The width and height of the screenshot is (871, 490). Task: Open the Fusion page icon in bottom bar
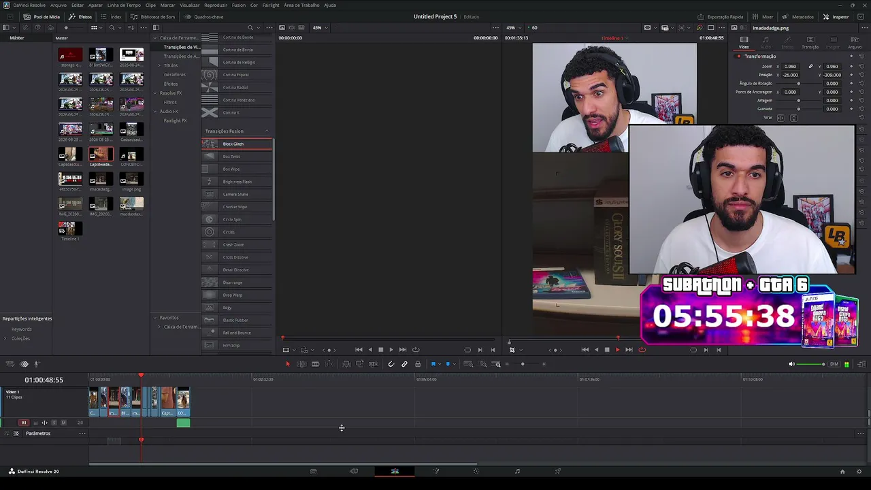click(x=436, y=471)
